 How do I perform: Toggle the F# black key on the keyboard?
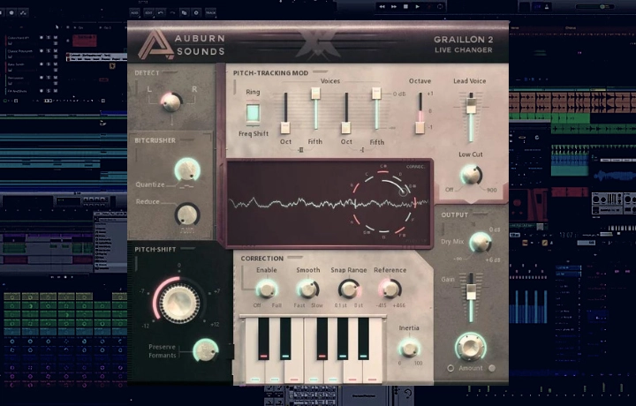[322, 339]
